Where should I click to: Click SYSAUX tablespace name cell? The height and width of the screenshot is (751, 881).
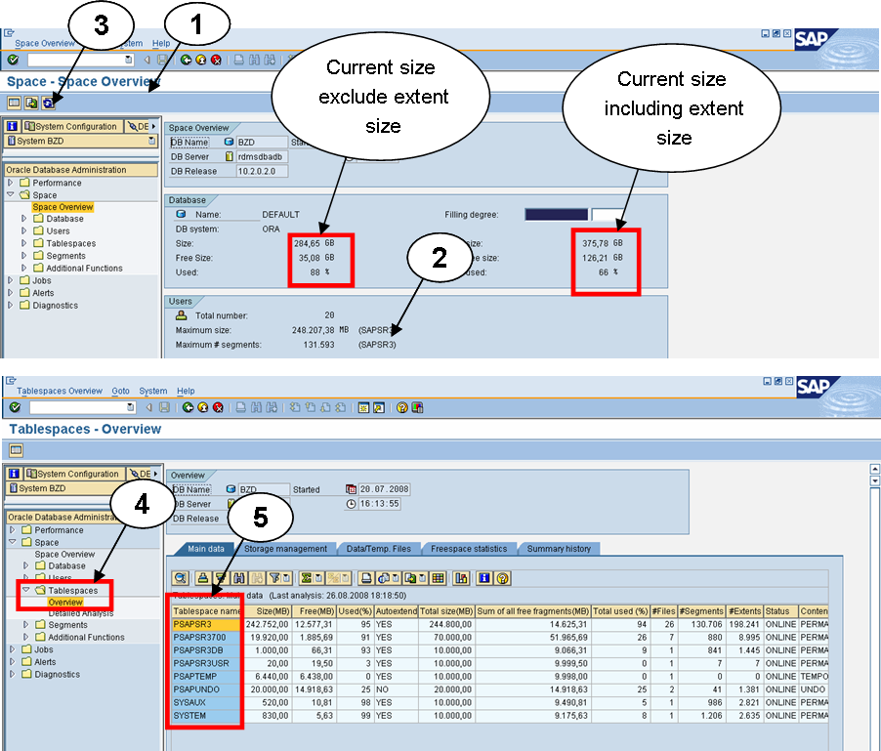point(206,702)
